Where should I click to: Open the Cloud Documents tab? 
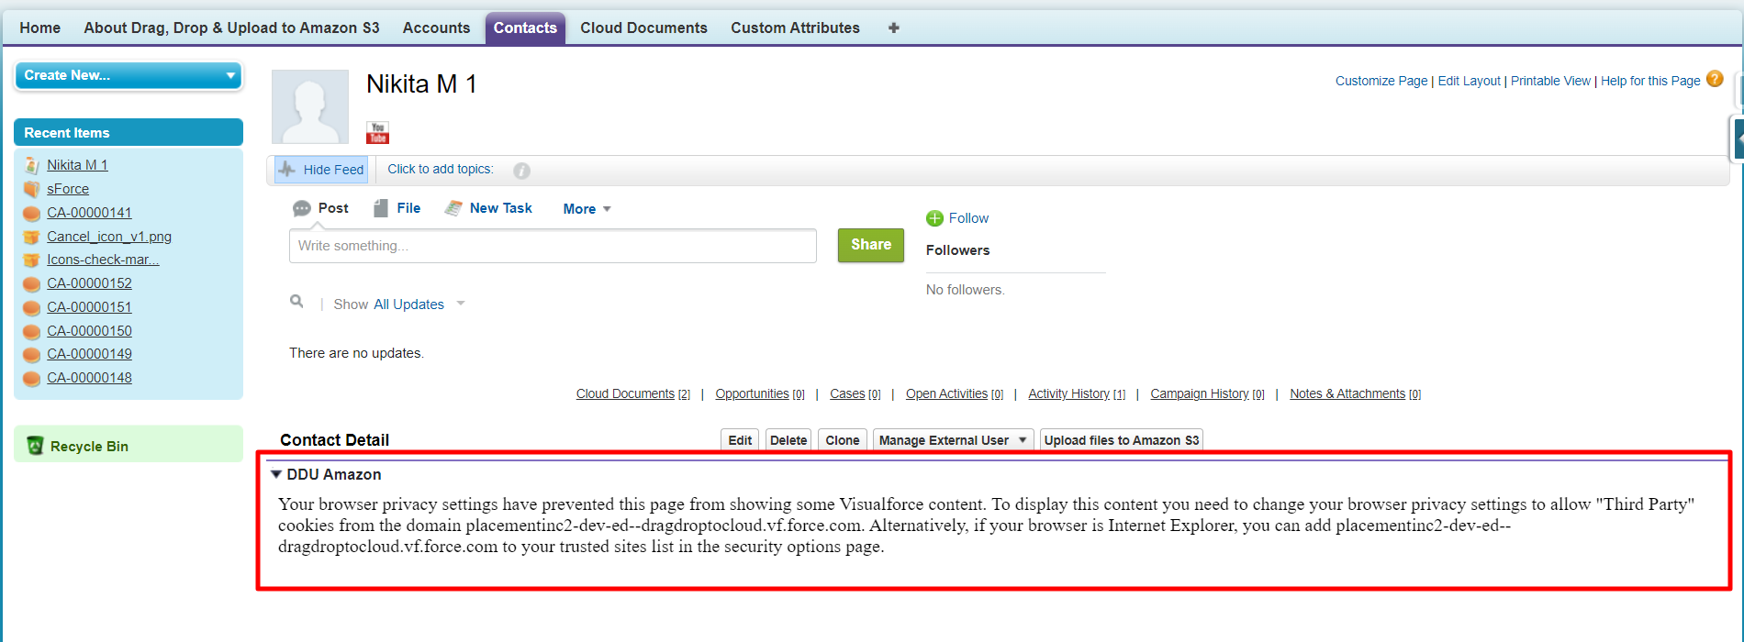(643, 28)
